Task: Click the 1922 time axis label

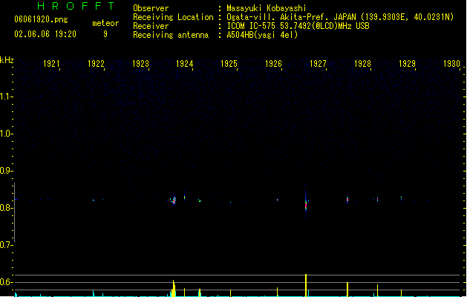Action: point(96,63)
